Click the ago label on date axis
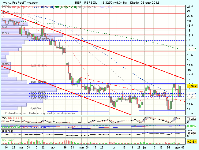 177,148
